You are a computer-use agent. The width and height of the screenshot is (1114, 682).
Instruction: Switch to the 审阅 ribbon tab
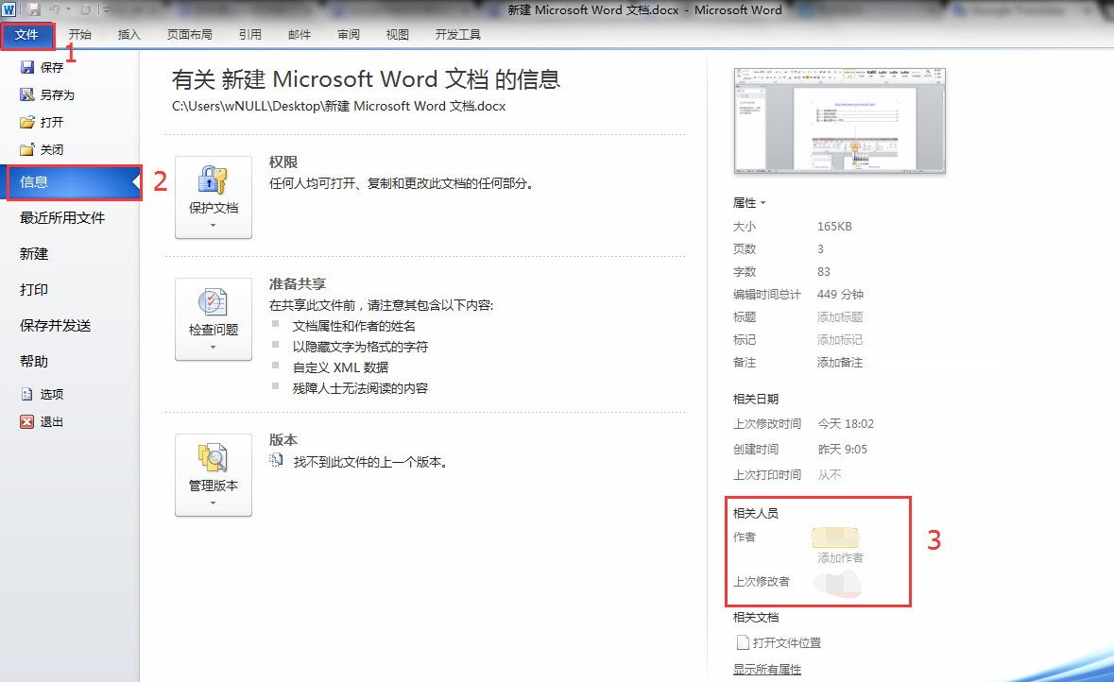coord(349,35)
